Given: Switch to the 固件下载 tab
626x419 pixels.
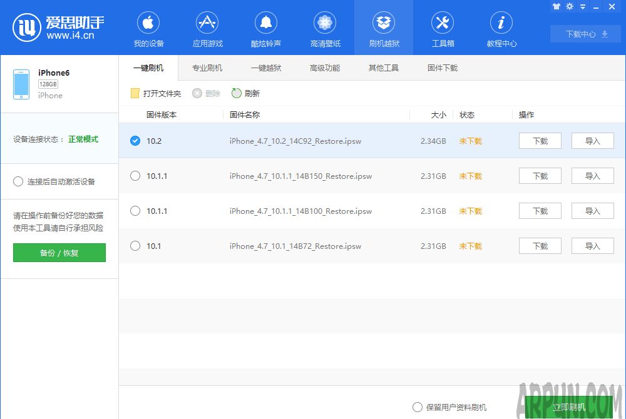Looking at the screenshot, I should (442, 68).
